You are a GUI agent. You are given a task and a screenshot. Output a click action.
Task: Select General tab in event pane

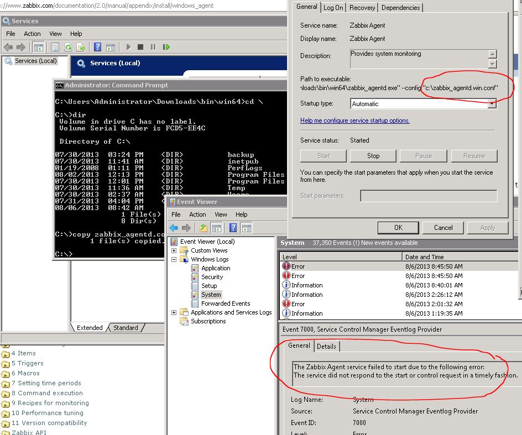pos(299,346)
